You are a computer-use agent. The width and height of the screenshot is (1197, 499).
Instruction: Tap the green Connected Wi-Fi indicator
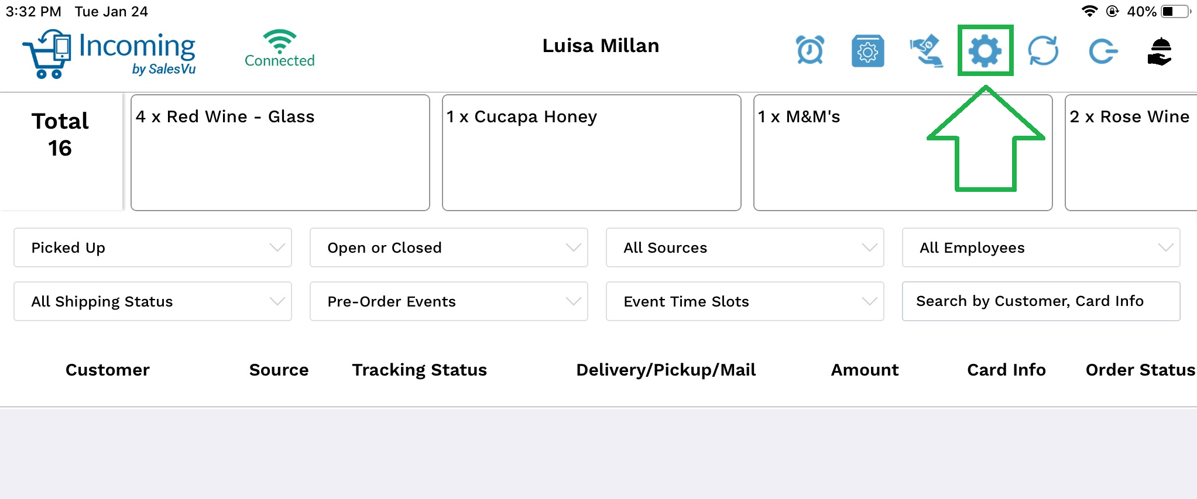click(279, 49)
